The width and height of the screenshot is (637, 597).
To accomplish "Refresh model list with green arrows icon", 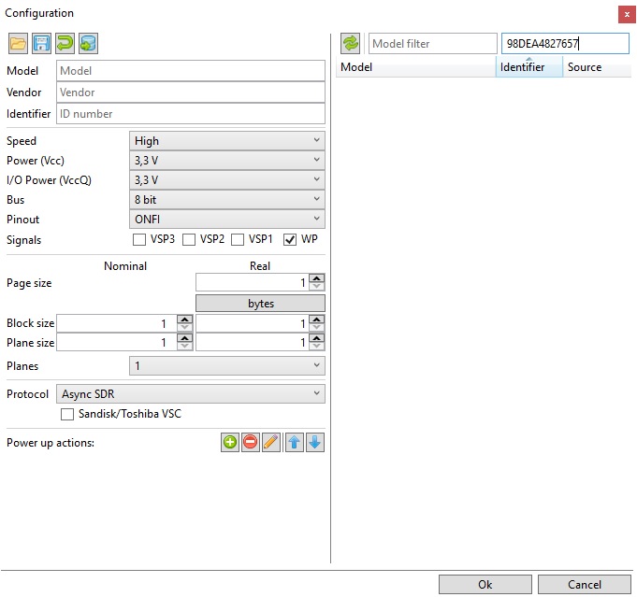I will click(x=350, y=43).
